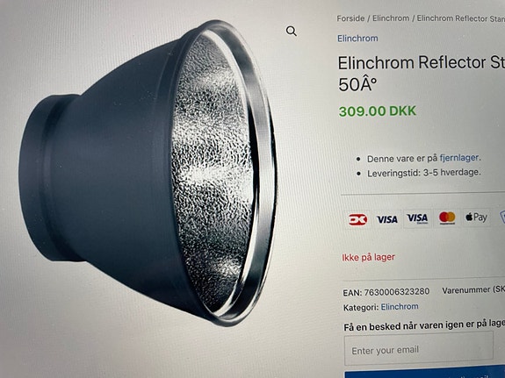The height and width of the screenshot is (378, 505).
Task: Click the first VISA payment icon
Action: click(386, 220)
